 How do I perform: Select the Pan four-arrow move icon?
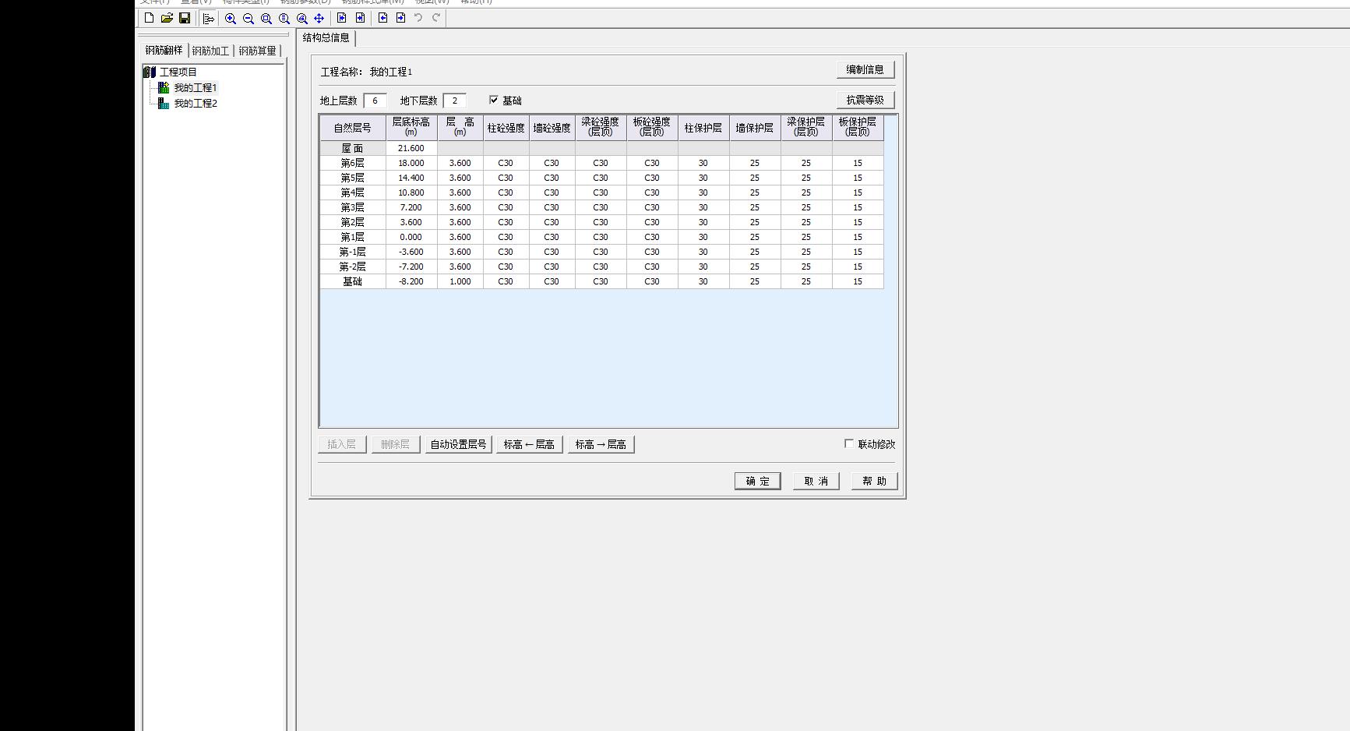click(319, 19)
